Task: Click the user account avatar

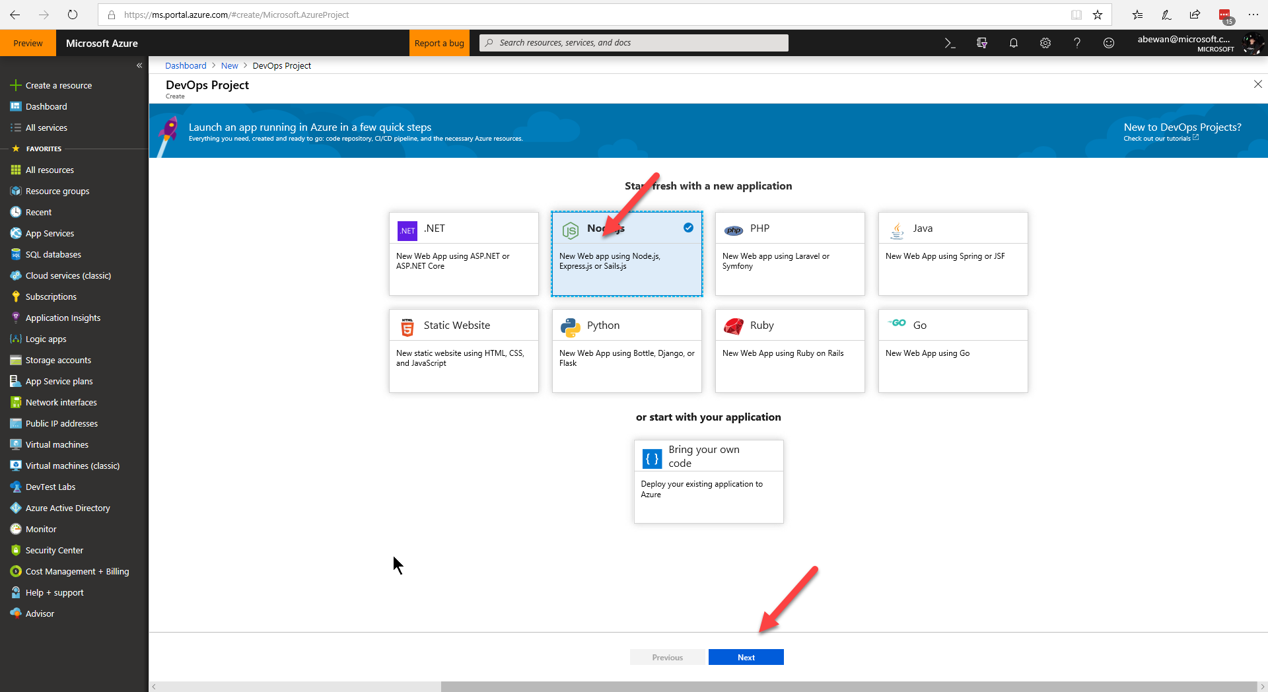Action: [x=1252, y=44]
